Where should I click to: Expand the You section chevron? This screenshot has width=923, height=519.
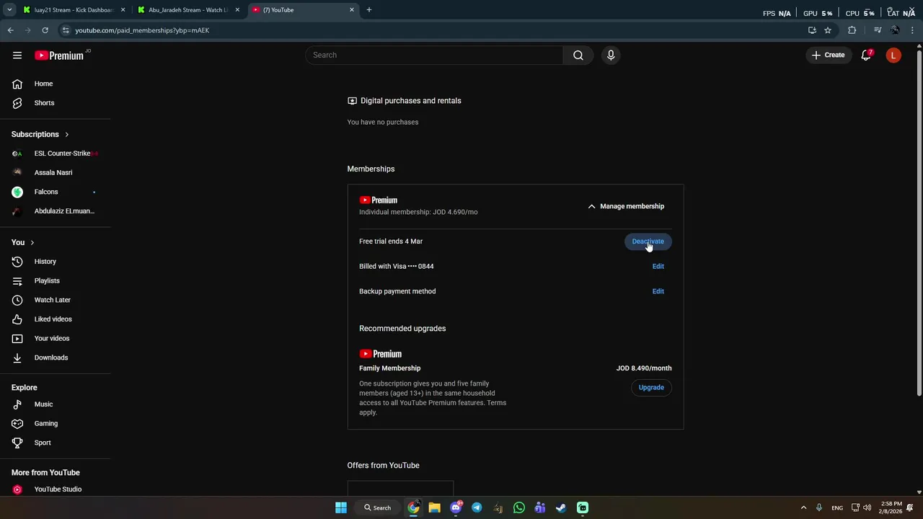pos(32,243)
